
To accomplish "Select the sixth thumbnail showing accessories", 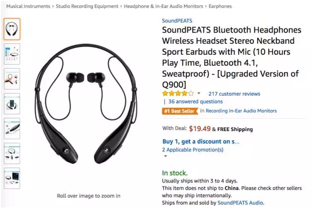I will click(x=12, y=153).
